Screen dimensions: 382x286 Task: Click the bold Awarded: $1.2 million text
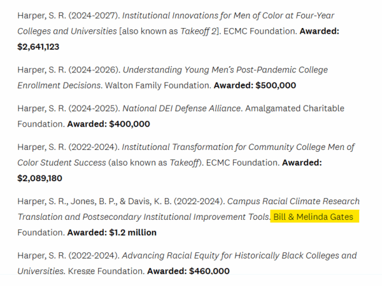pos(112,233)
